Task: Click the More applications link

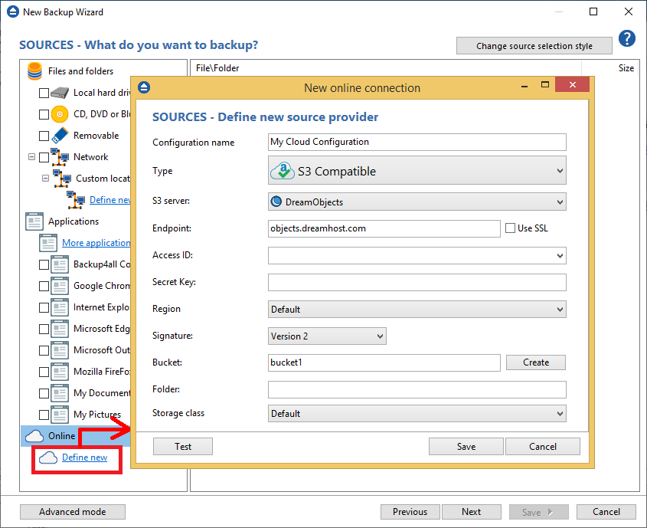Action: pos(96,243)
